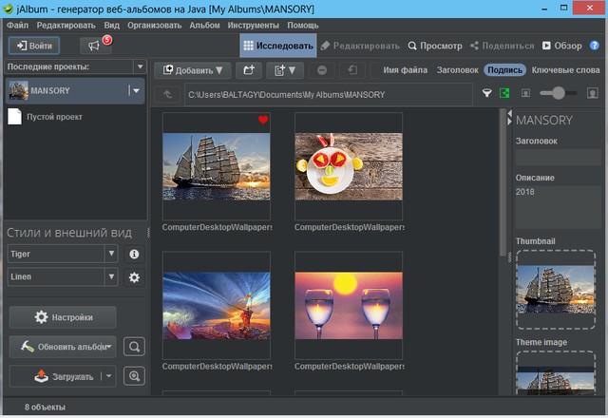
Task: Expand the Tiger skin dropdown
Action: 111,255
